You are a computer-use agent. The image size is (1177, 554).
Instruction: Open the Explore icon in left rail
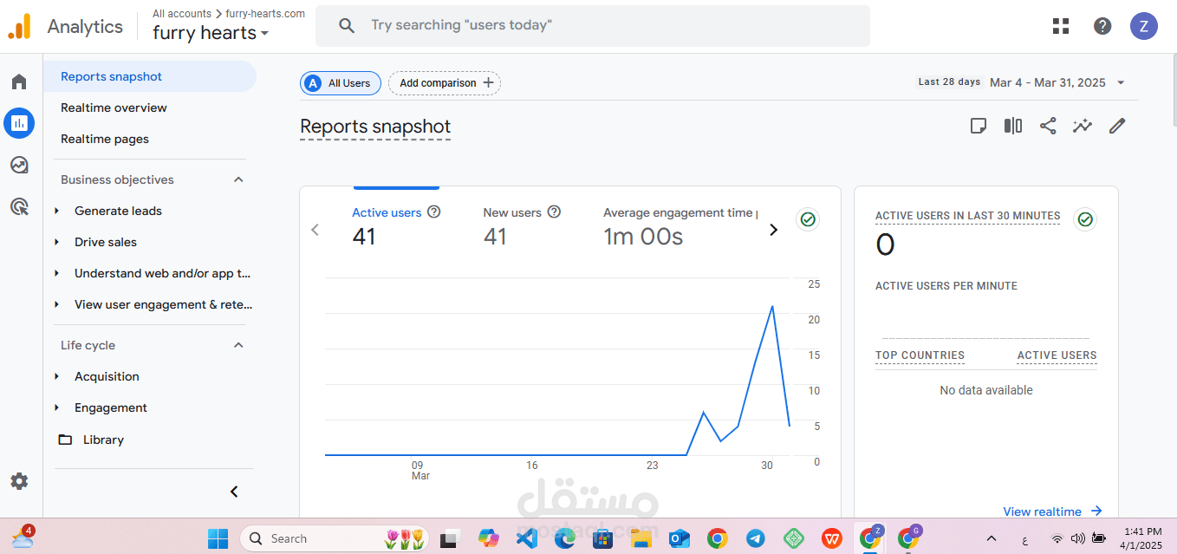click(x=19, y=165)
